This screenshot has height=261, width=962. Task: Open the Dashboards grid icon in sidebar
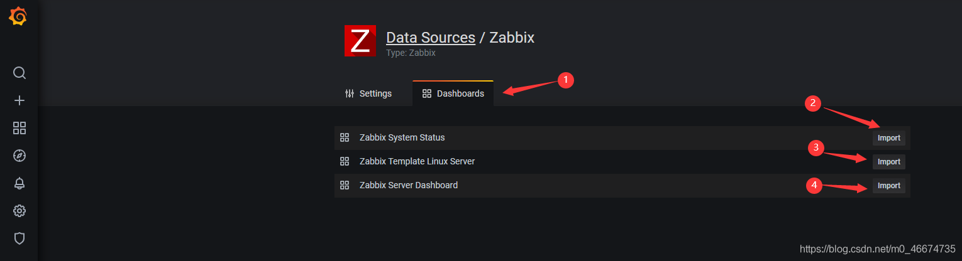(19, 128)
